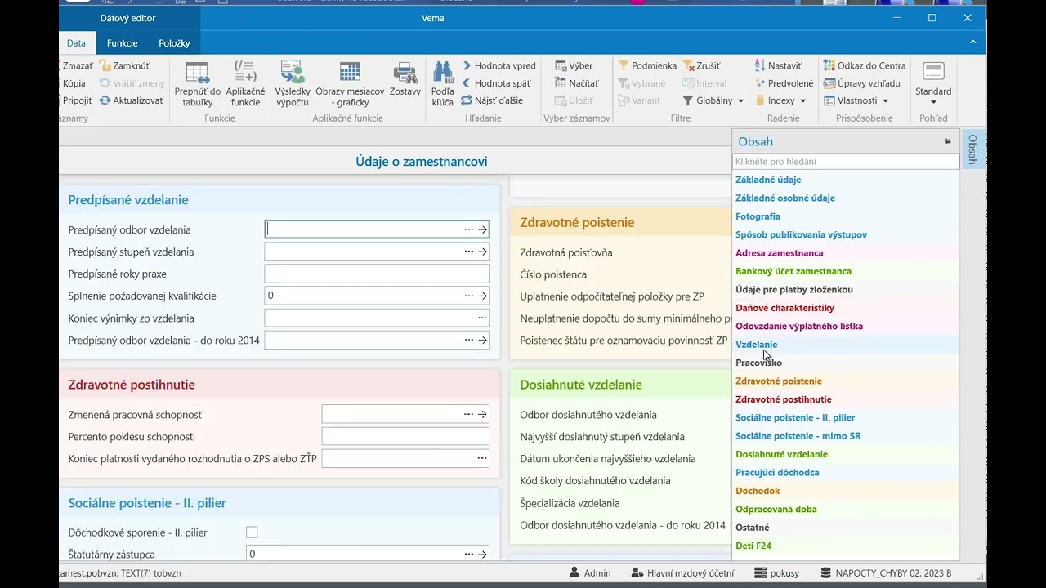The height and width of the screenshot is (588, 1046).
Task: Collapse the ribbon chevron
Action: 972,42
